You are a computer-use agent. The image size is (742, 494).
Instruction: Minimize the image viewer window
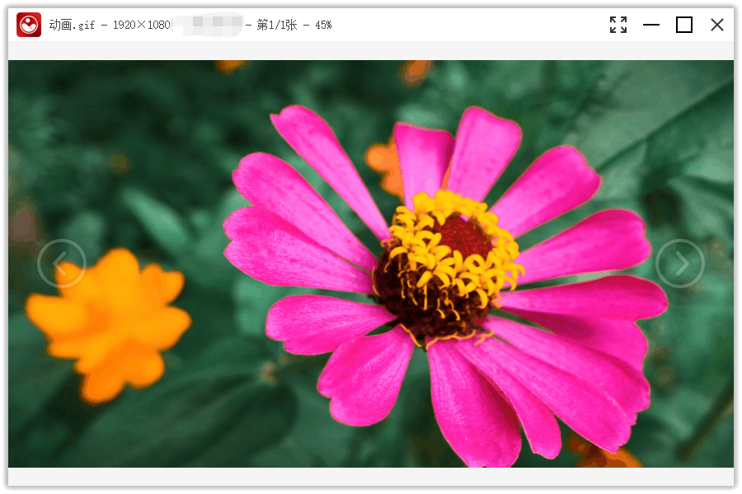[651, 25]
